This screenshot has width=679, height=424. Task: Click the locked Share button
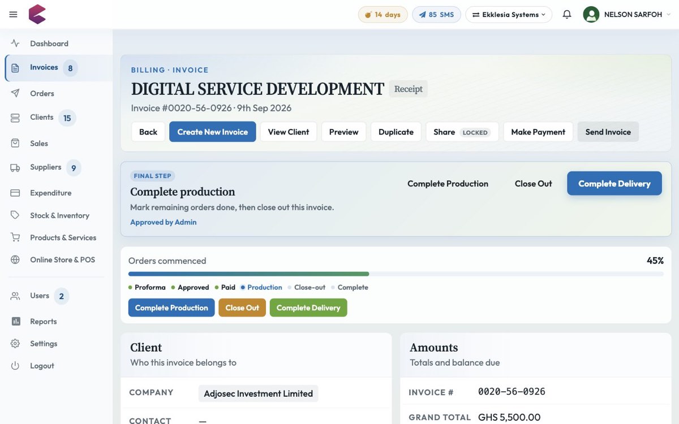[x=462, y=132]
